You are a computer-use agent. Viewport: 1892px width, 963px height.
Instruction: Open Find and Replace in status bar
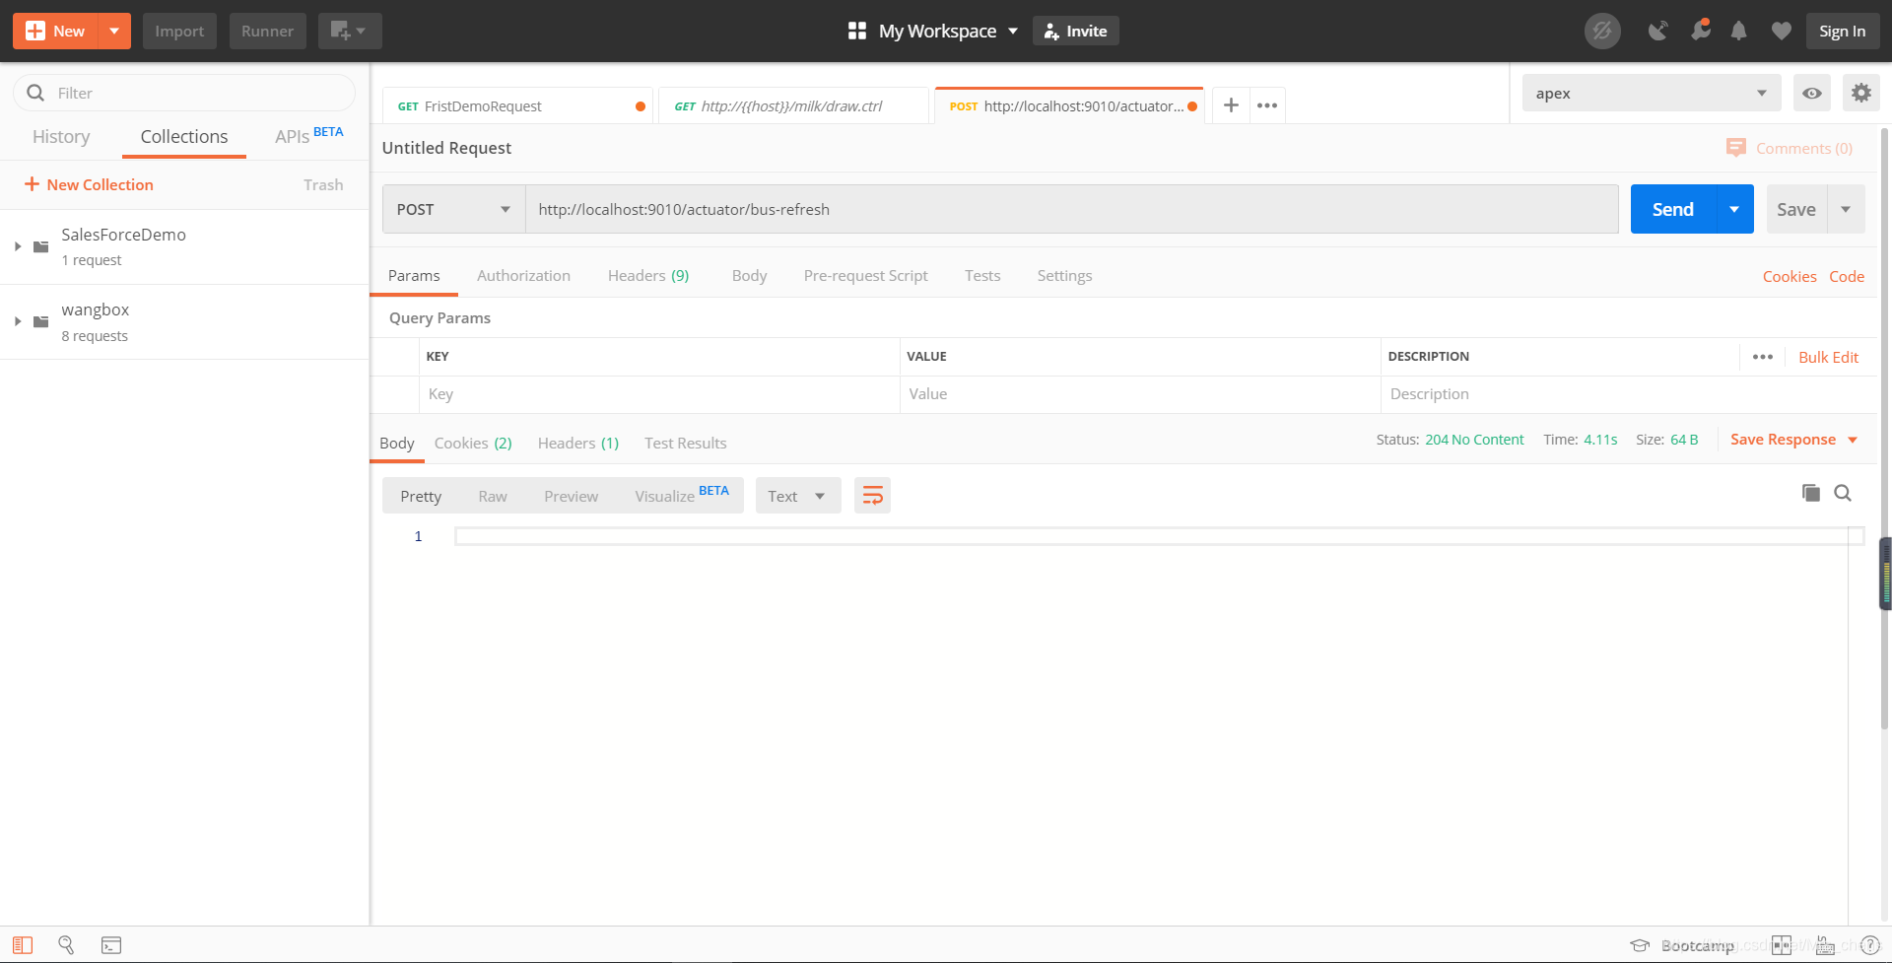[x=66, y=945]
